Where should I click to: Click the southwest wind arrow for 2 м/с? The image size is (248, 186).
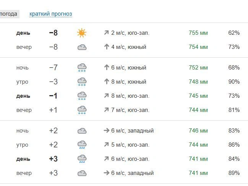tap(107, 33)
